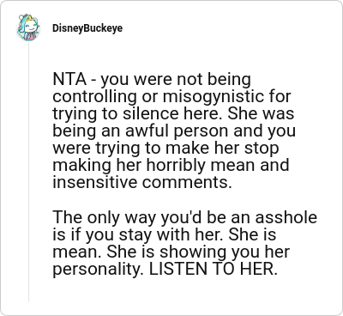The height and width of the screenshot is (316, 343).
Task: Click the text were trying to make her stop
Action: point(165,149)
